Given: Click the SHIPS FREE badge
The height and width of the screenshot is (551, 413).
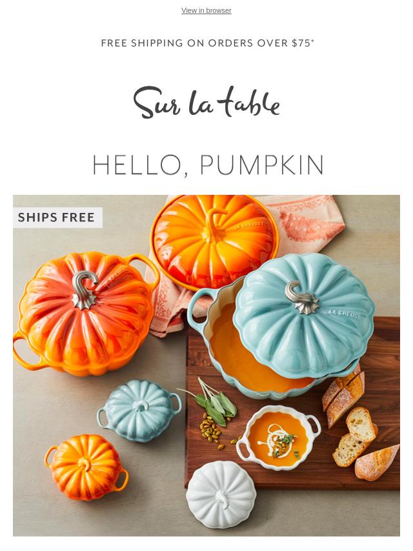Looking at the screenshot, I should (x=57, y=217).
